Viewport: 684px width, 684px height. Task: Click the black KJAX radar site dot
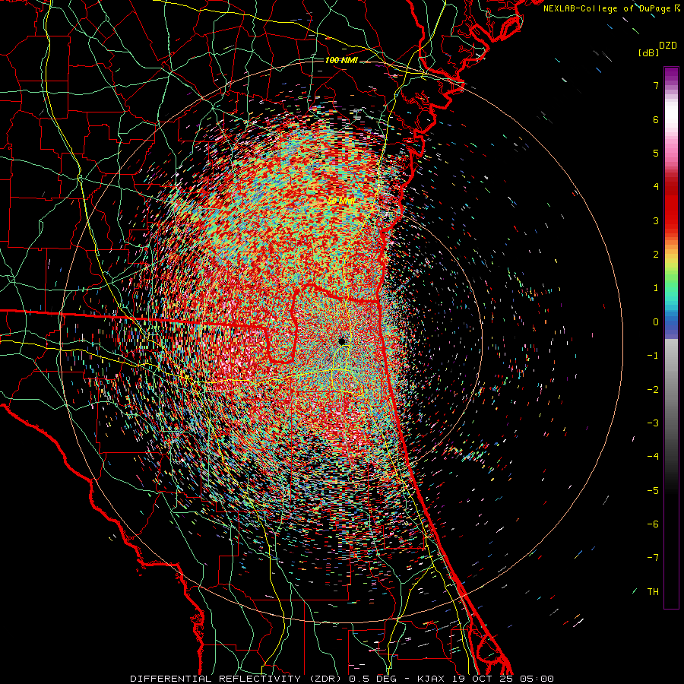342,340
